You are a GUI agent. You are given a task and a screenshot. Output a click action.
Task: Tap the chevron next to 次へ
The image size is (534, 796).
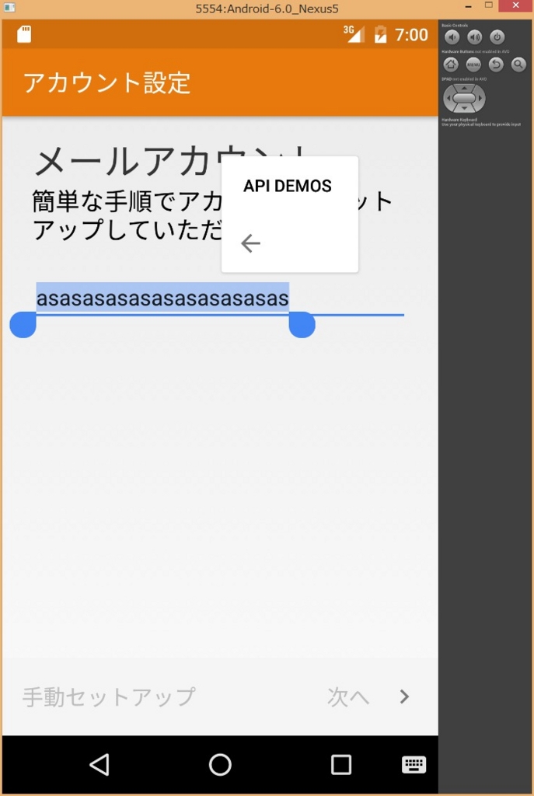[404, 696]
